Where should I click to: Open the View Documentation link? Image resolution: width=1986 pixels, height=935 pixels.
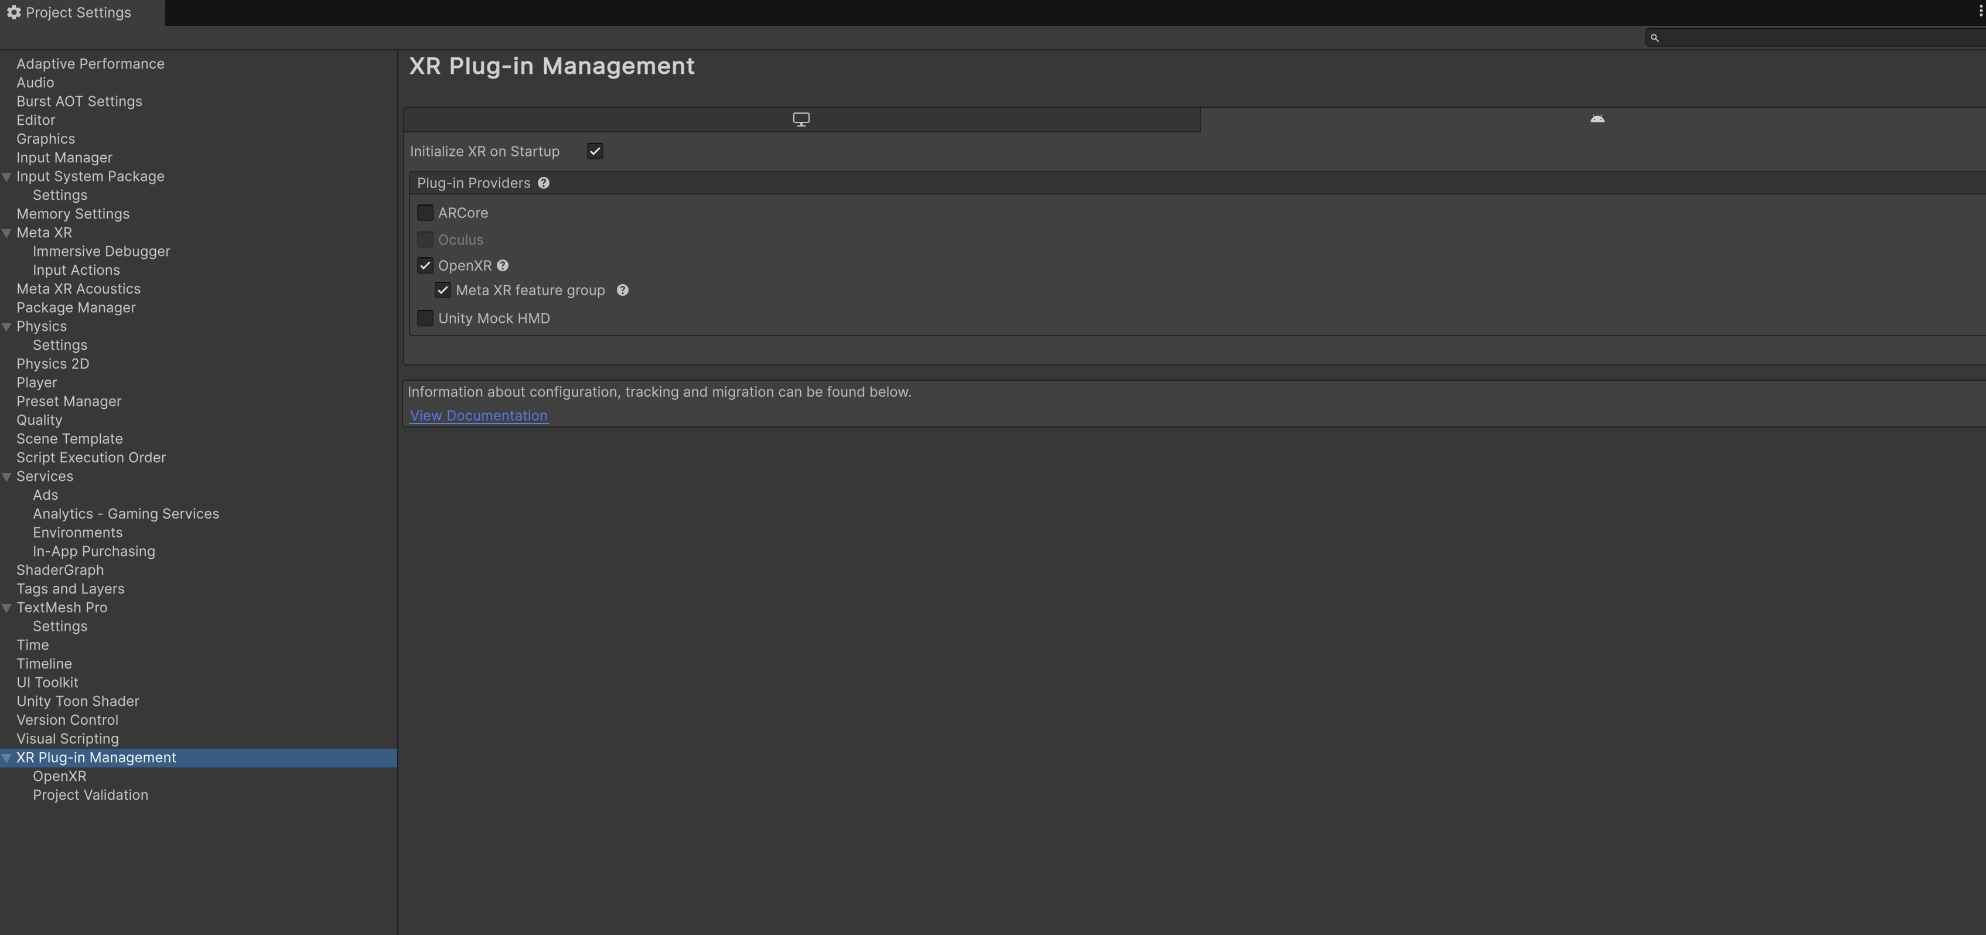tap(478, 415)
